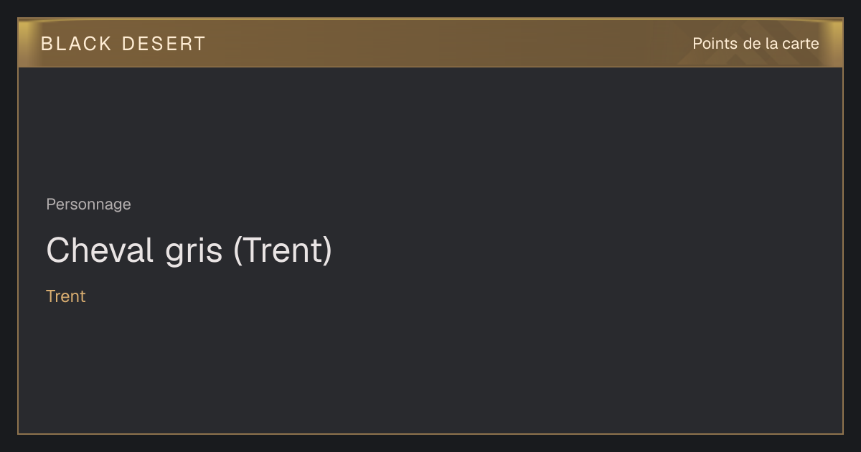Screen dimensions: 861x452
Task: Click the word carte in header link
Action: click(x=801, y=44)
